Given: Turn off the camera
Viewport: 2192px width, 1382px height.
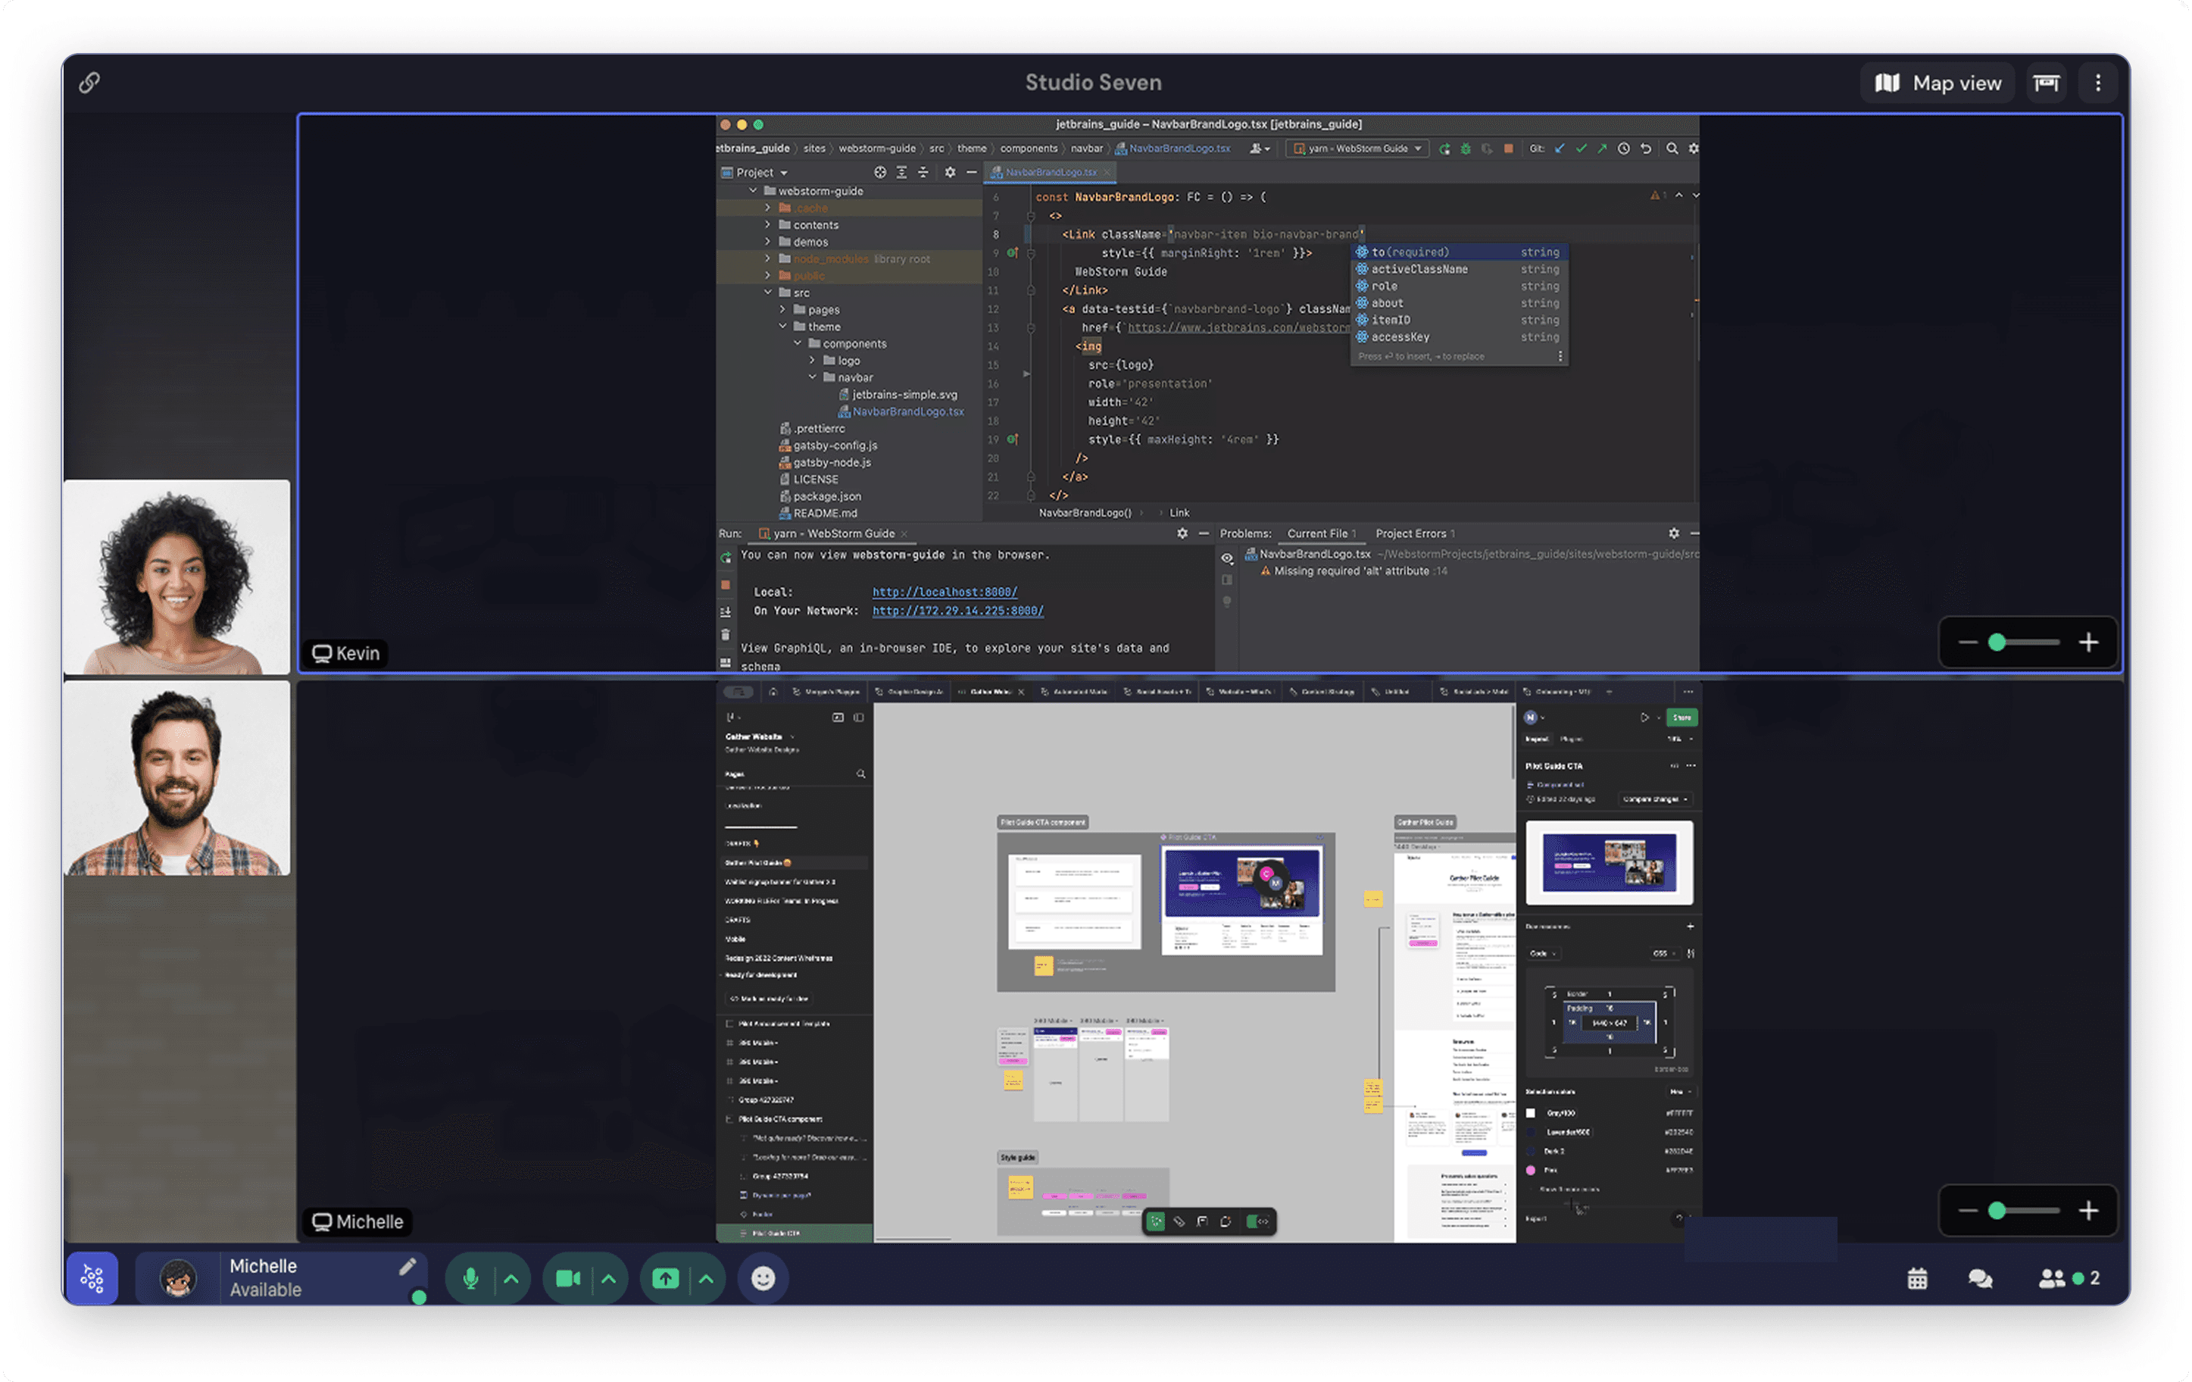Looking at the screenshot, I should 568,1278.
